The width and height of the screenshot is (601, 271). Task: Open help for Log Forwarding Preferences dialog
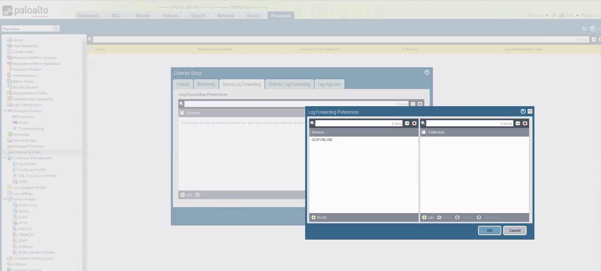tap(523, 111)
